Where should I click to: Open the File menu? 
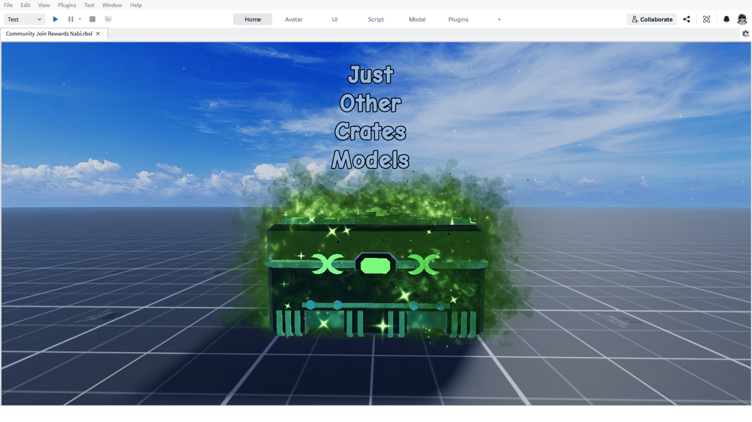pos(9,5)
